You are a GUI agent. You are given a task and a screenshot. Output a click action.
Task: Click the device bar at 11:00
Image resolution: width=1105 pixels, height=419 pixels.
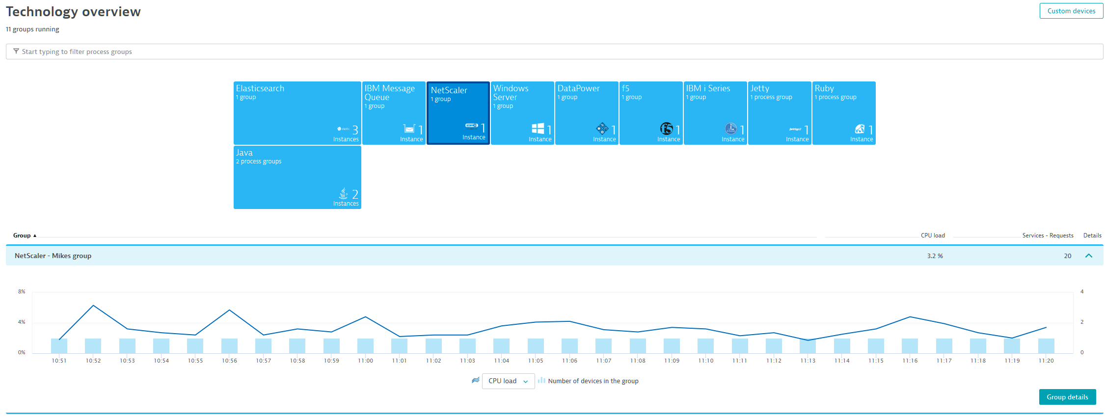tap(365, 345)
